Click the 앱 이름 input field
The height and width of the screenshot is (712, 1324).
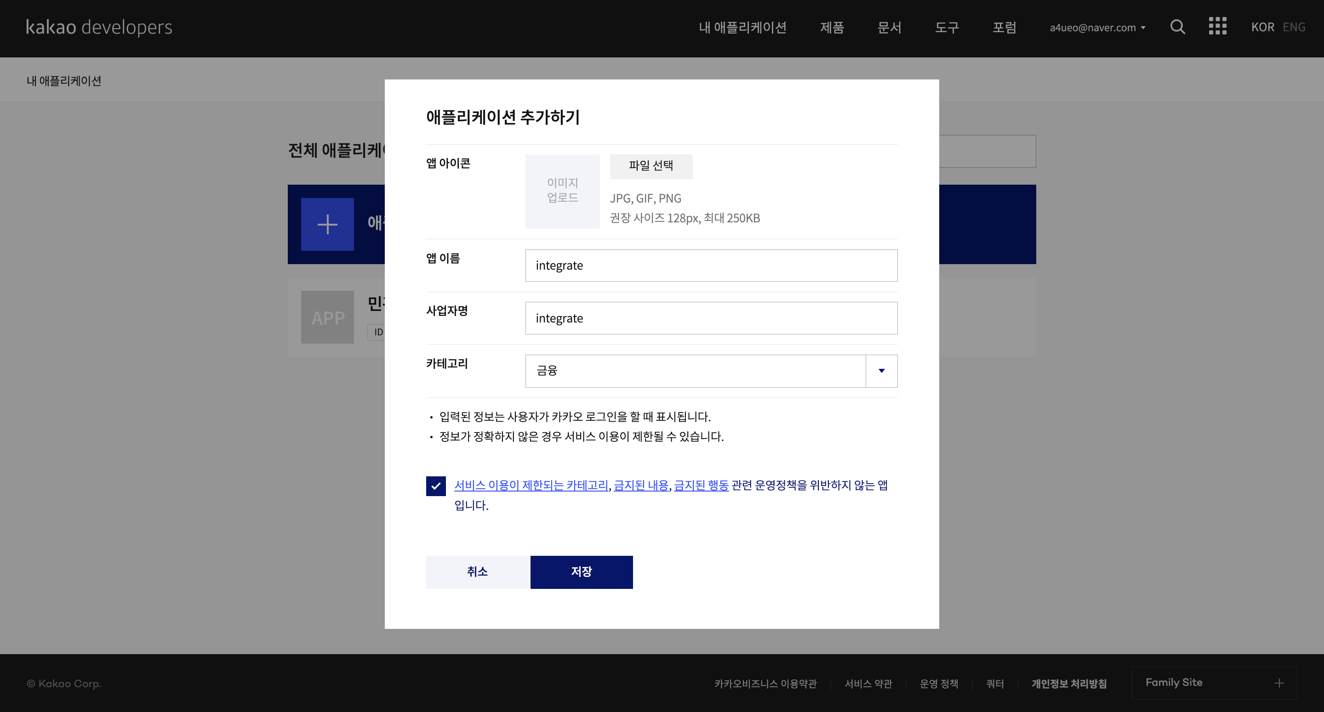[711, 266]
